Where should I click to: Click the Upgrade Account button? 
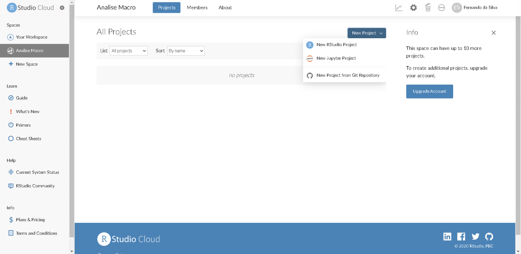pos(429,91)
